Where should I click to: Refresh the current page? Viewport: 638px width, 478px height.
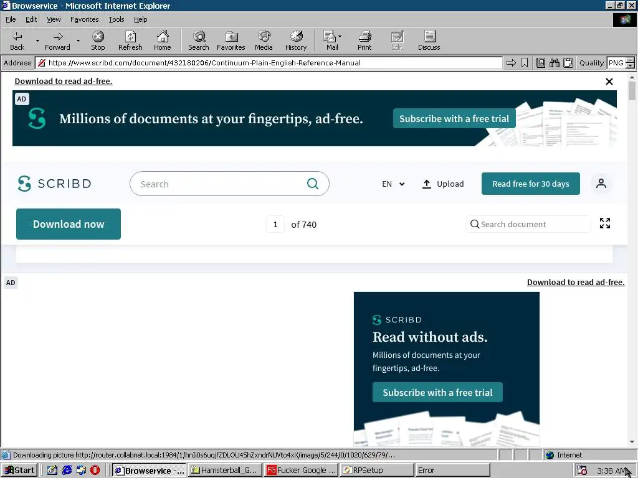(130, 40)
